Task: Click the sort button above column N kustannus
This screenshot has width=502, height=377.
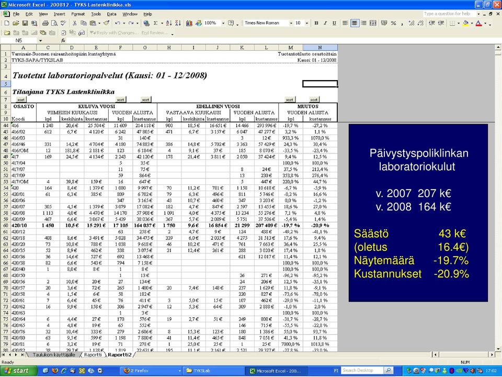Action: tap(314, 99)
